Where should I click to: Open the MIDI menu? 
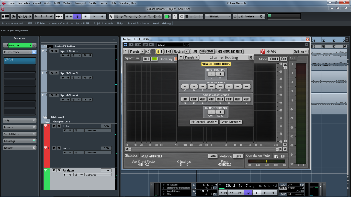[57, 3]
